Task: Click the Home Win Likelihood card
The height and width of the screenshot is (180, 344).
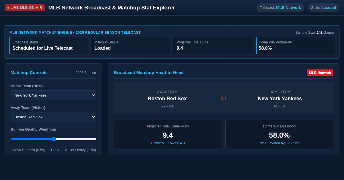Action: coord(279,135)
